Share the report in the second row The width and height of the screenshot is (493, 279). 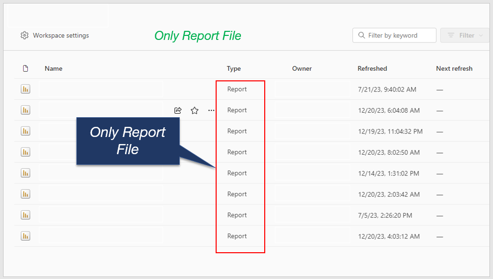click(178, 110)
